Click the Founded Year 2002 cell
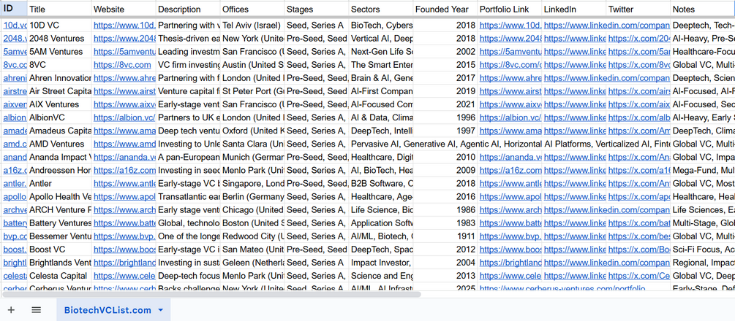Screen dimensions: 735x321 [445, 52]
